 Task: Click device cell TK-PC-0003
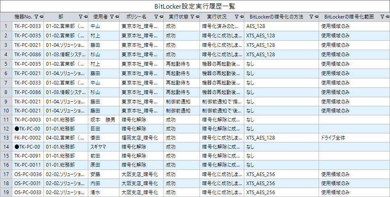28,119
